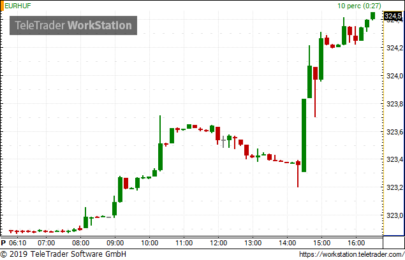The image size is (405, 260).
Task: Click the current price tag 324,5
Action: pyautogui.click(x=393, y=17)
